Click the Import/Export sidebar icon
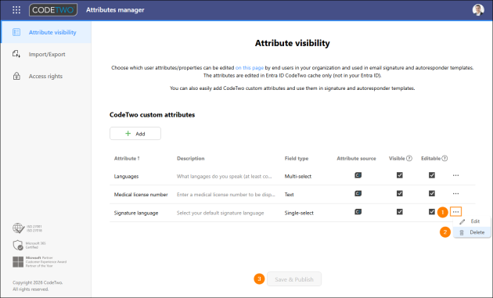Image resolution: width=493 pixels, height=298 pixels. coord(16,54)
